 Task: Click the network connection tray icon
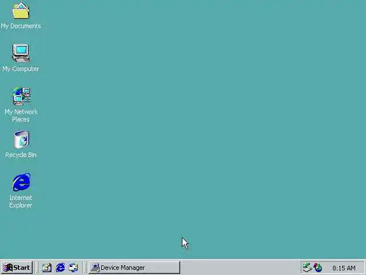(x=307, y=268)
